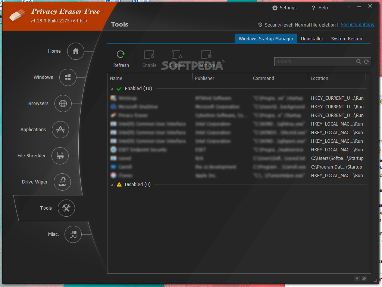Screen dimensions: 382x287
Task: Open the Security options link
Action: point(357,25)
